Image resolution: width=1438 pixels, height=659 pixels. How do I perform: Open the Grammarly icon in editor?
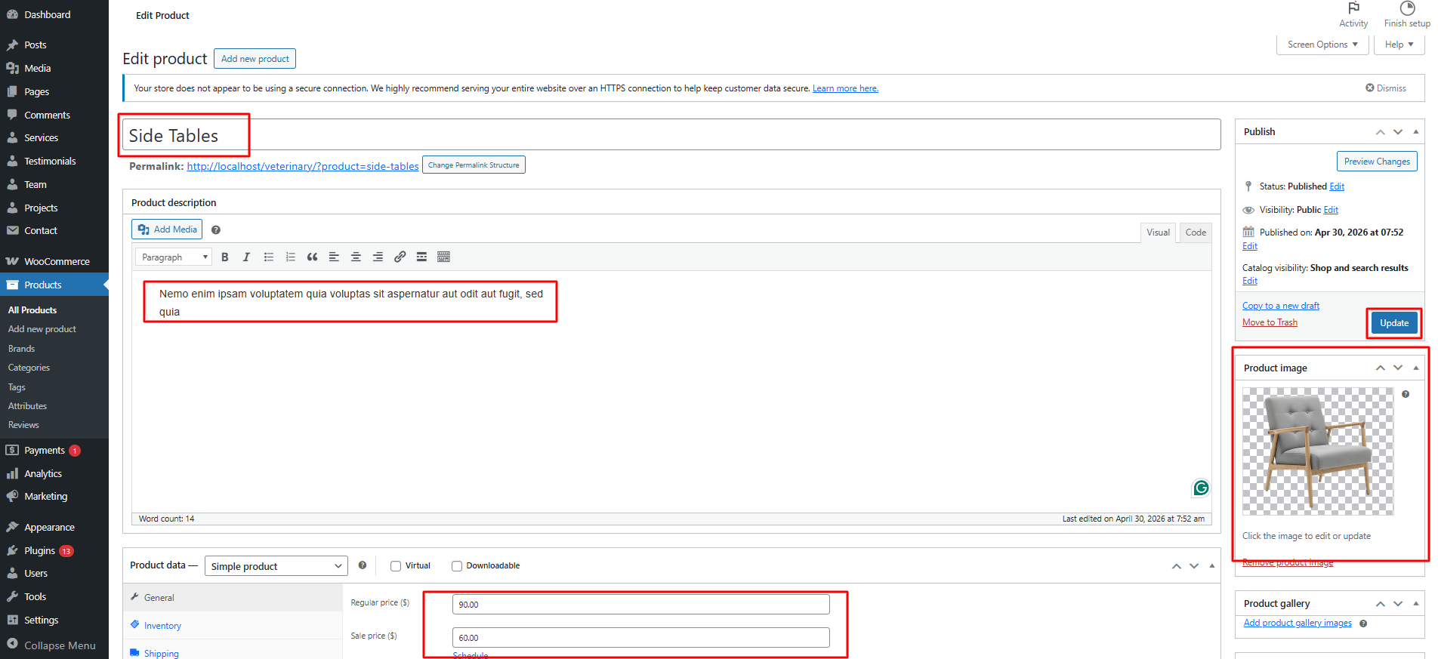click(x=1201, y=488)
